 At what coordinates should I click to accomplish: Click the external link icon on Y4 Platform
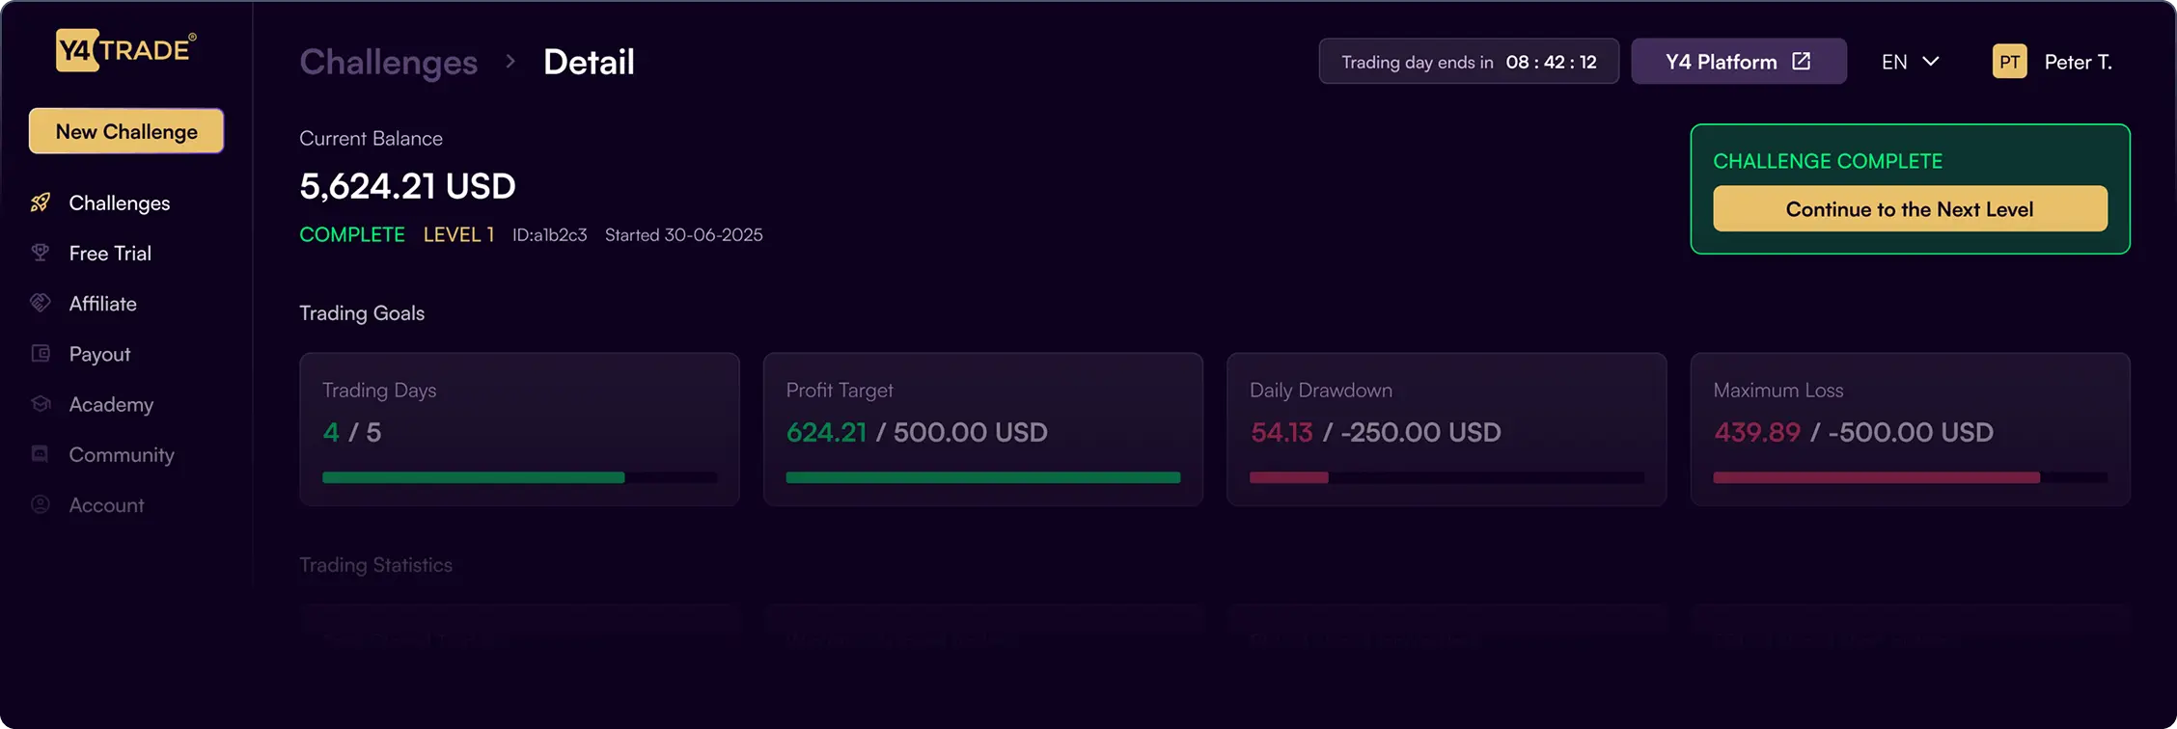(x=1801, y=60)
